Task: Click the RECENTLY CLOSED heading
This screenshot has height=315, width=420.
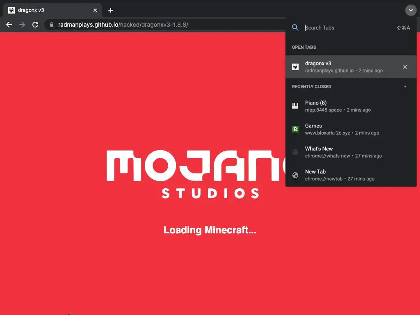Action: click(311, 87)
